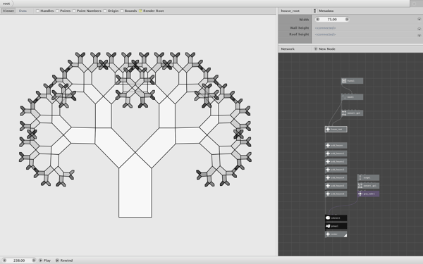Click the Rewind text button
Viewport: 423px width, 264px height.
[x=66, y=260]
